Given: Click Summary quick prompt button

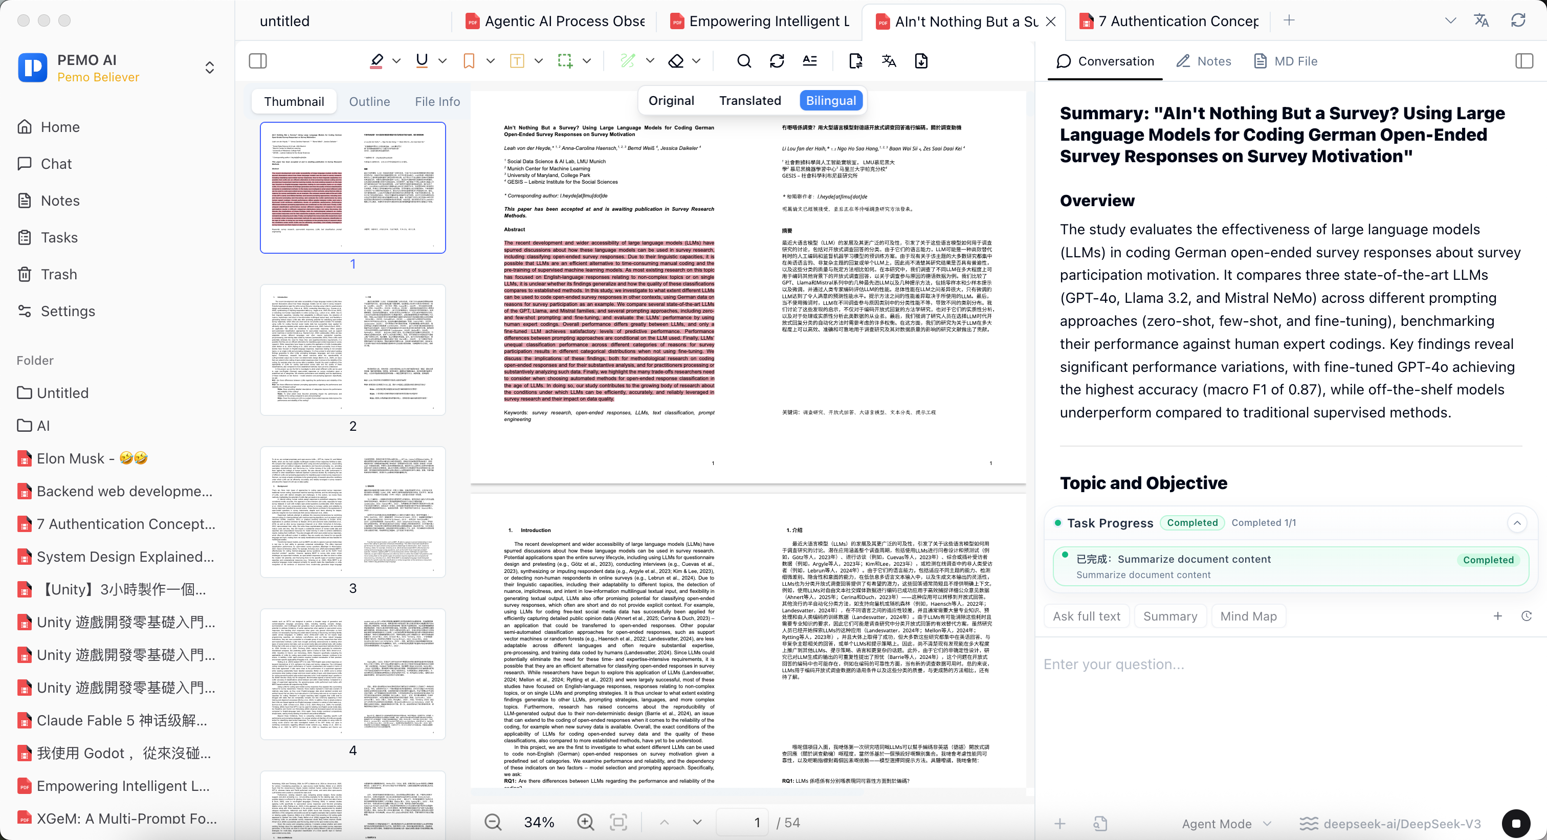Looking at the screenshot, I should [1170, 616].
